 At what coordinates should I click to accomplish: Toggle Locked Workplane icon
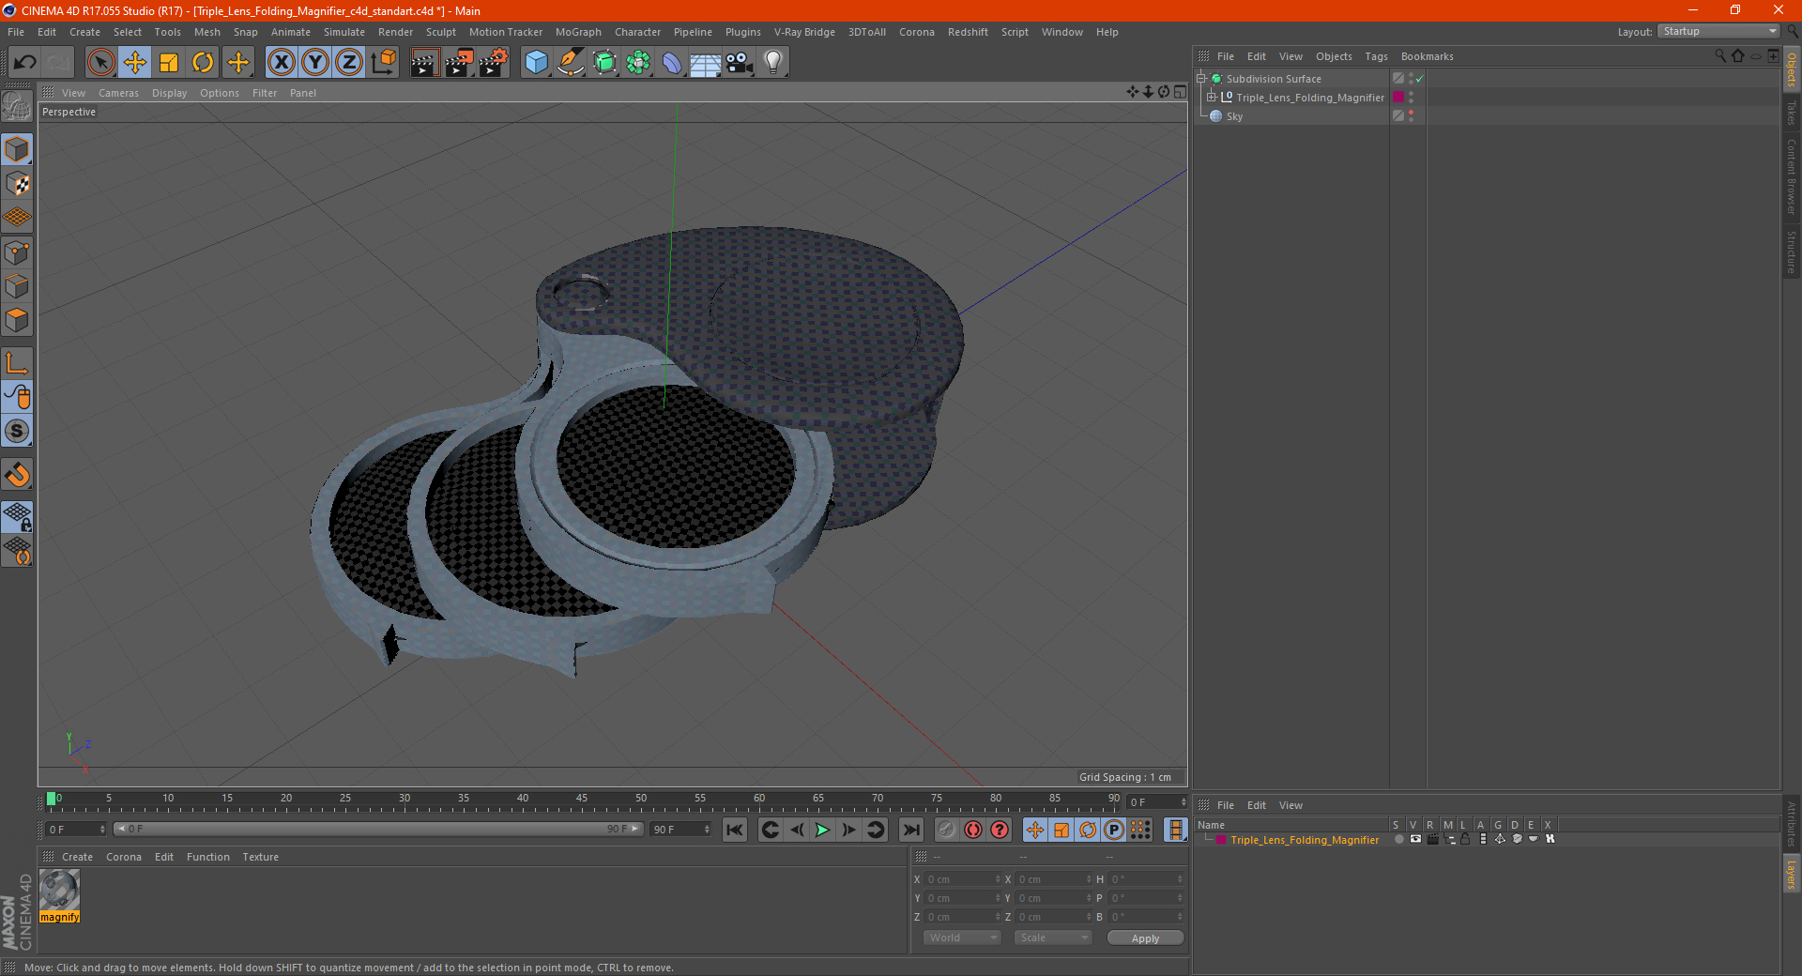coord(17,516)
